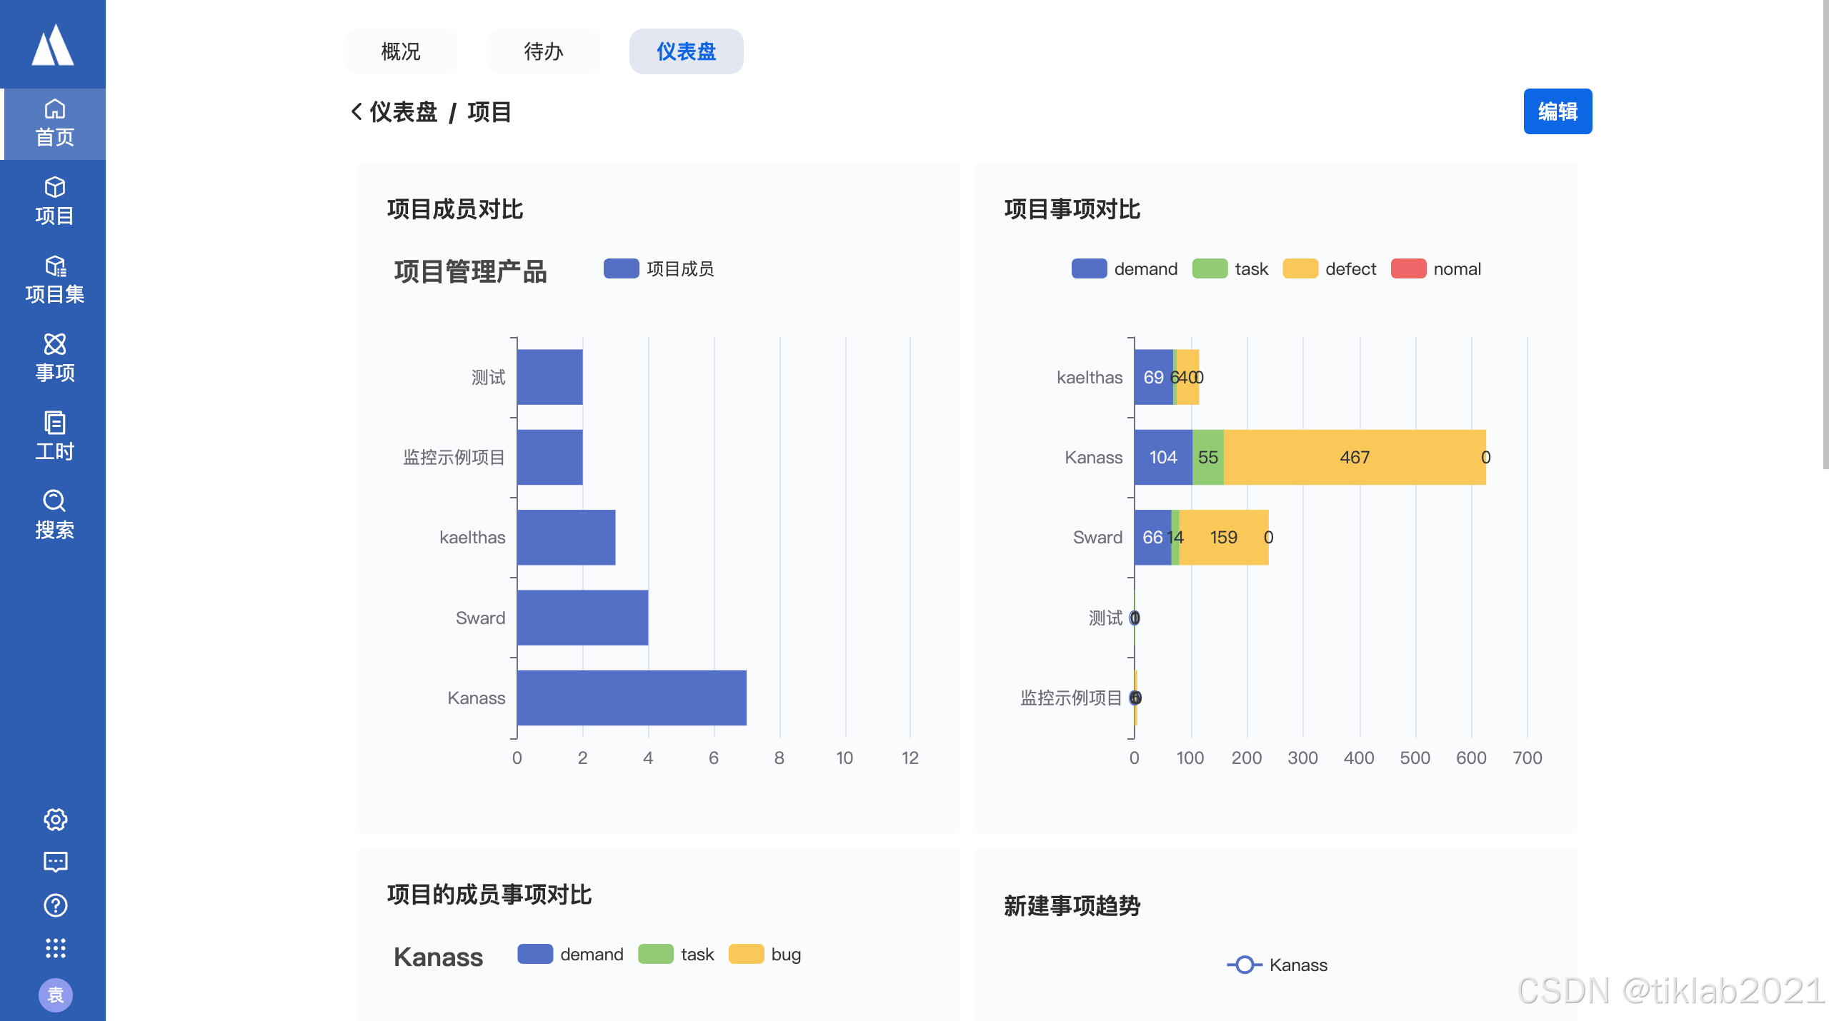The image size is (1829, 1021).
Task: Open the app grid switcher icon
Action: (55, 947)
